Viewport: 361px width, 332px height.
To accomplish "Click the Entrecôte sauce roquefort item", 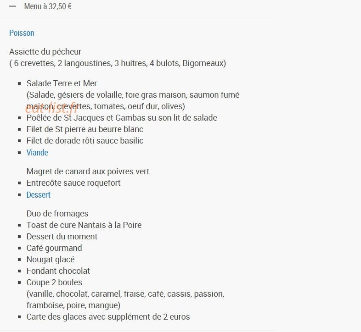I will (x=73, y=183).
